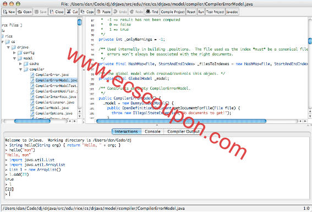Click the file path in status bar
312x212 pixels.
(94, 208)
